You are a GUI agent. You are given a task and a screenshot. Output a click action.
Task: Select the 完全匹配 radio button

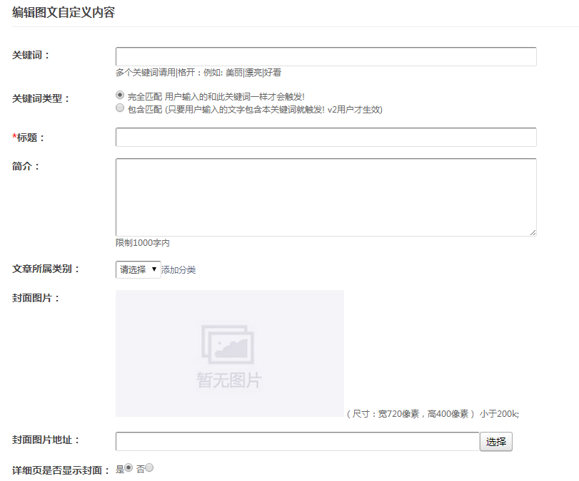coord(120,95)
